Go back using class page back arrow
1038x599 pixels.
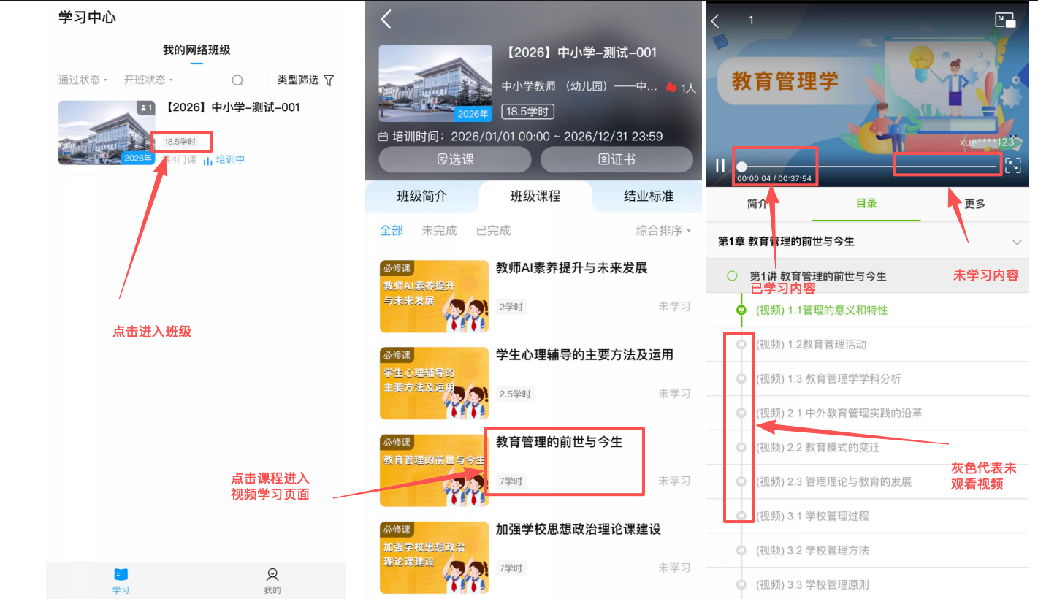click(x=386, y=20)
